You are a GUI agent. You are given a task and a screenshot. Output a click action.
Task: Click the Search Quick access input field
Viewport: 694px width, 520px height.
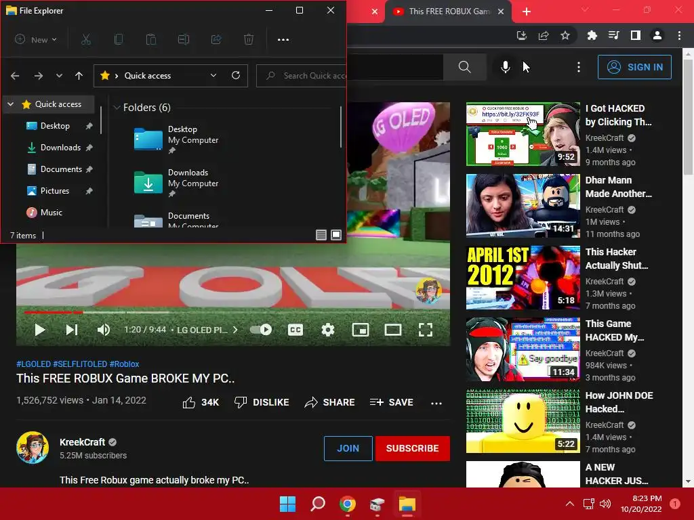[x=302, y=76]
